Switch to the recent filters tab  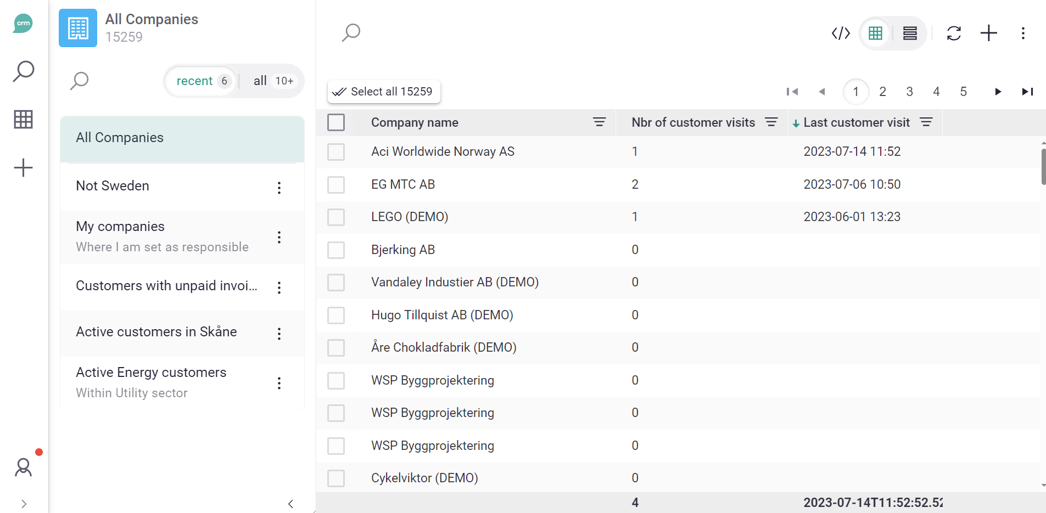click(202, 81)
